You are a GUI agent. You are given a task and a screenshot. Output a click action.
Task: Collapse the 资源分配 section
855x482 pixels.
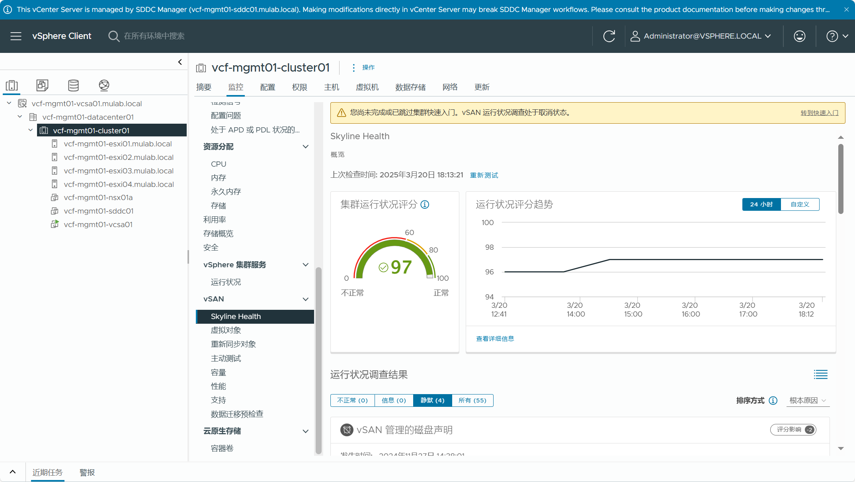pos(305,147)
